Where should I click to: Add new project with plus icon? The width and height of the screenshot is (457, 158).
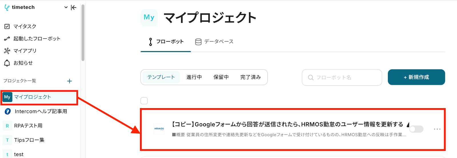(69, 81)
